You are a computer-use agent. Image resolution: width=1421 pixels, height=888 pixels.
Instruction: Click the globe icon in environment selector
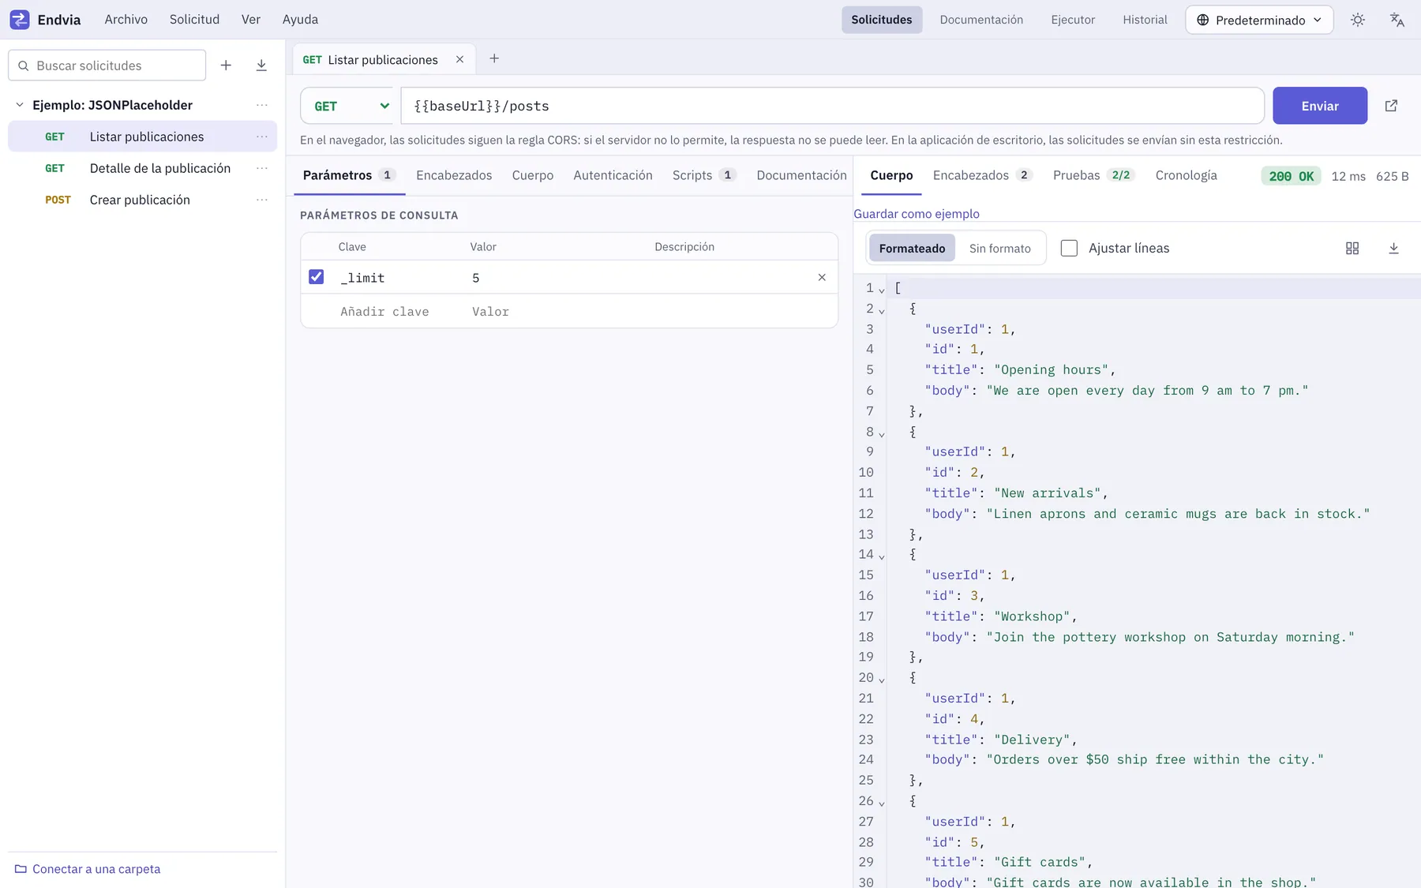pos(1202,20)
